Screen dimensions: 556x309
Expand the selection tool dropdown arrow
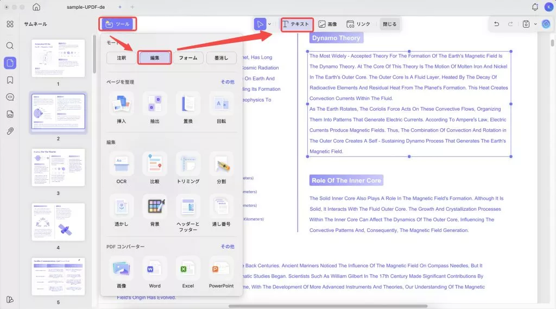tap(269, 24)
